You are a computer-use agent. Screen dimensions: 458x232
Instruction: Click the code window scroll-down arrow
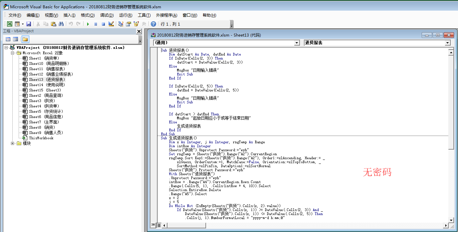tap(451, 220)
